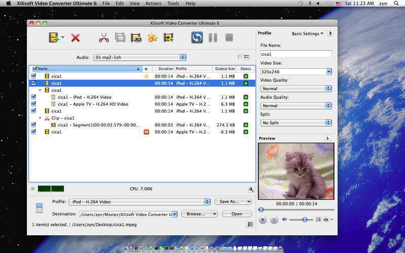The image size is (405, 253).
Task: Click the preview seek slider handle
Action: 261,209
